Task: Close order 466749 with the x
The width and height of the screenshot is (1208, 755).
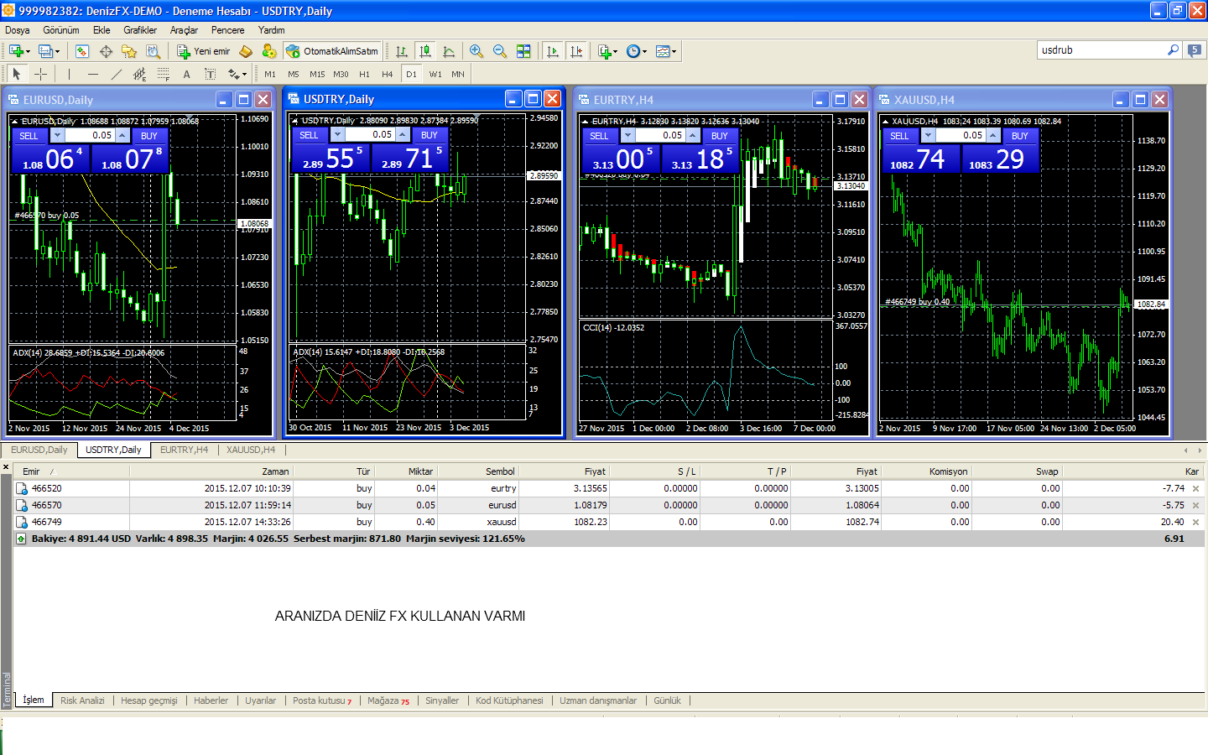Action: point(1196,522)
